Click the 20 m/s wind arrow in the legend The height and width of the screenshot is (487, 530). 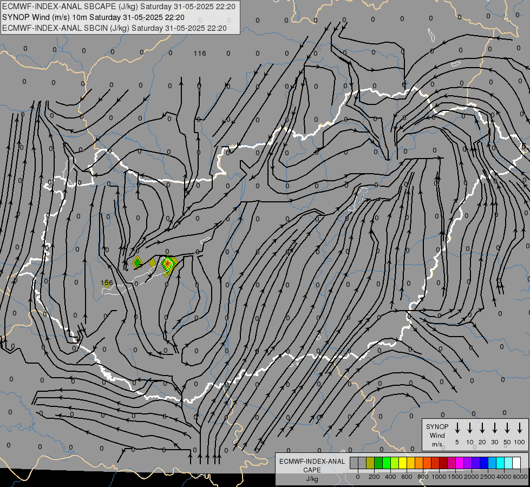coord(482,428)
